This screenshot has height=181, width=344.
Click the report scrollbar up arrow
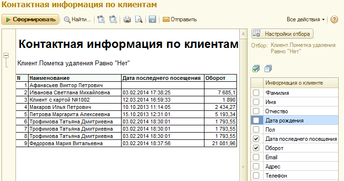(243, 34)
